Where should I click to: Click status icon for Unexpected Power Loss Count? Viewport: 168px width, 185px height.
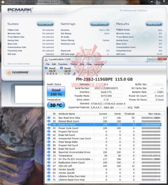49,138
